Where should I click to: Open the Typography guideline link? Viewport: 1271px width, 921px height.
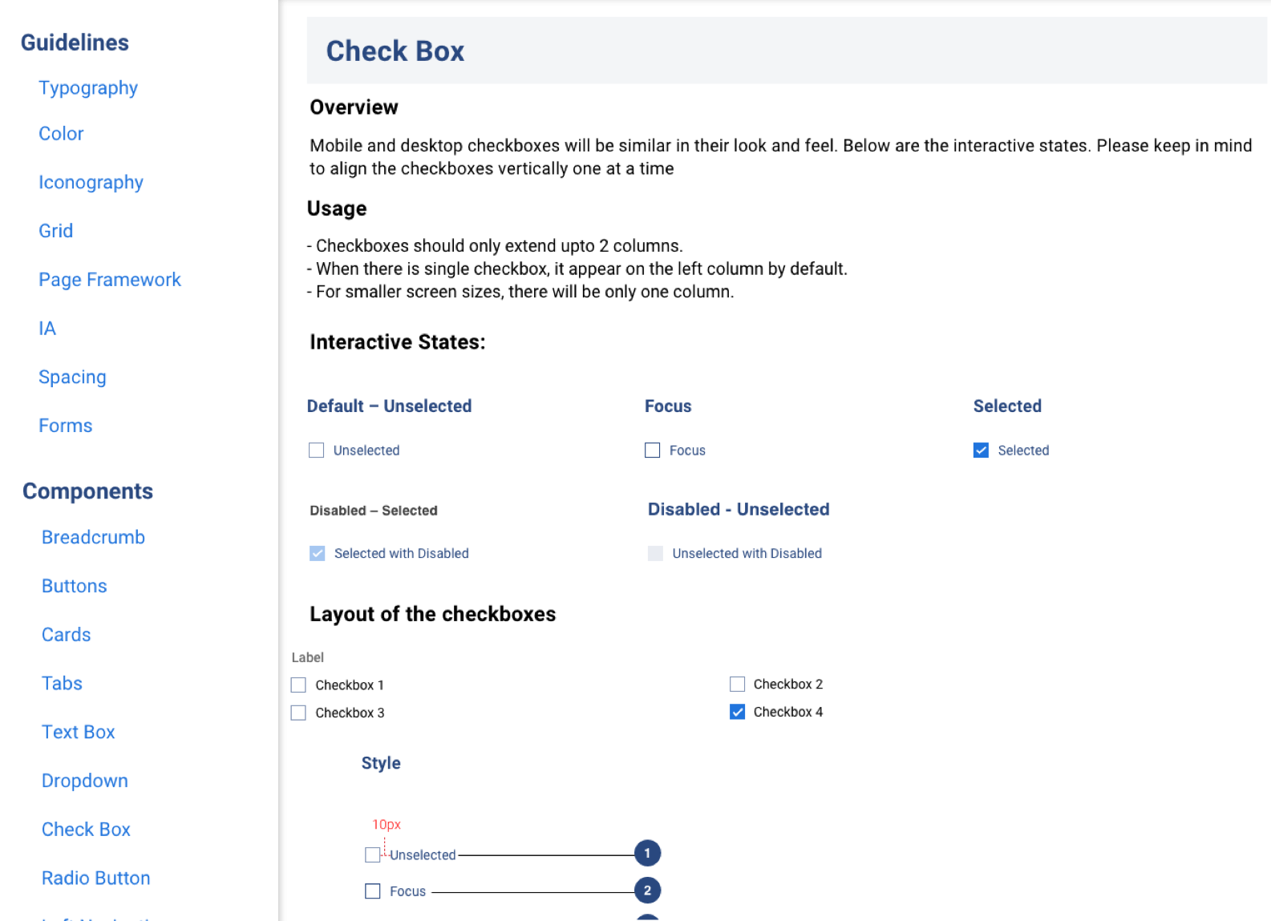pos(88,88)
